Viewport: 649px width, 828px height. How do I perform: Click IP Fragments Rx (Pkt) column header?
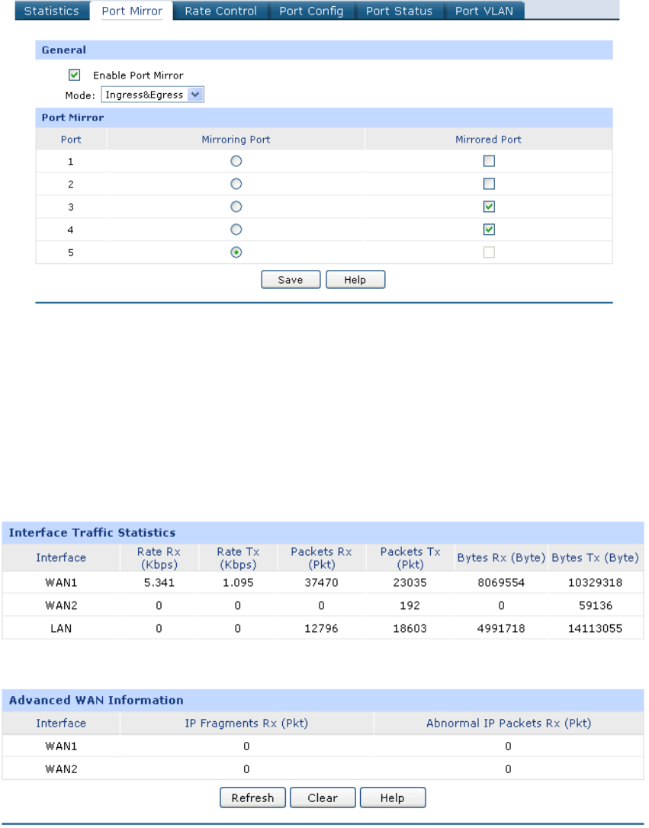coord(246,723)
